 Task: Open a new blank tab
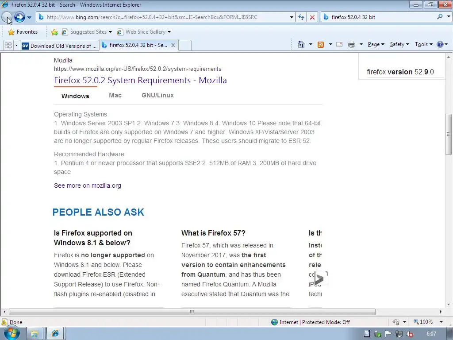click(x=185, y=46)
